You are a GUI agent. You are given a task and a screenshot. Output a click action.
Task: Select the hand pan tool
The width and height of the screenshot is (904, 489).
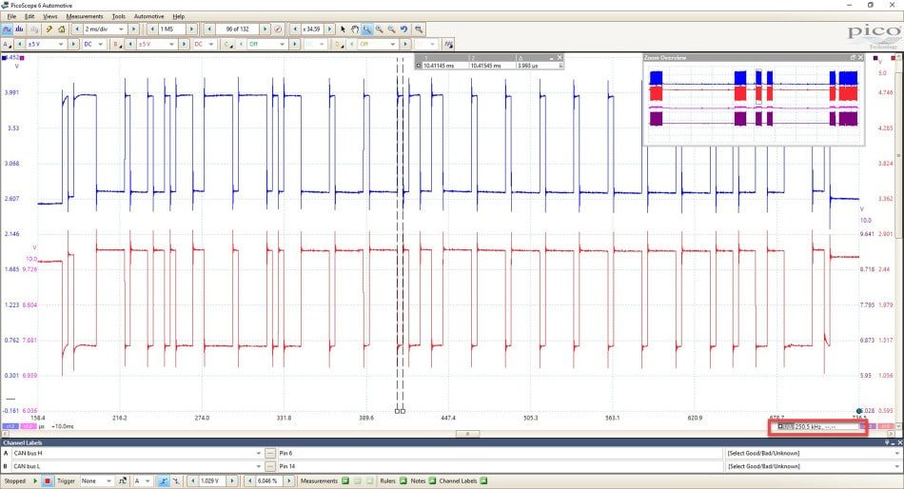tap(355, 29)
